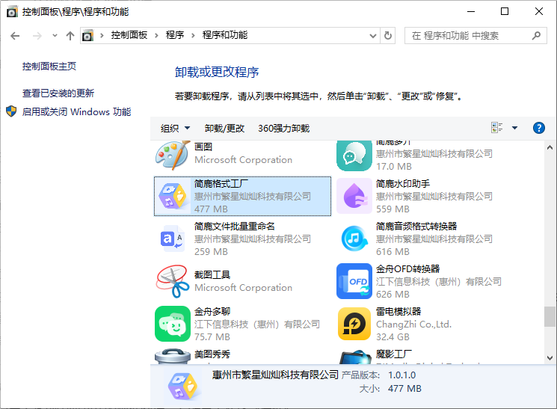Select the 美图秀秀 entry name

pyautogui.click(x=212, y=354)
